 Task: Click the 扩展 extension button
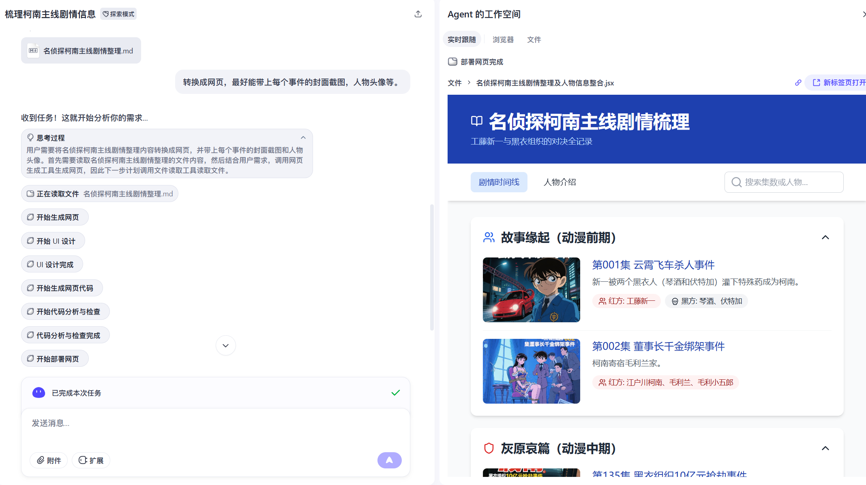point(91,460)
